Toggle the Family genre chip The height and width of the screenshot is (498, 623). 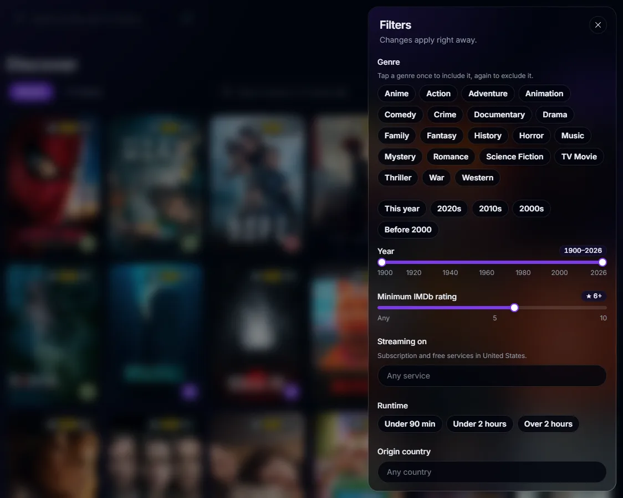[x=396, y=136]
